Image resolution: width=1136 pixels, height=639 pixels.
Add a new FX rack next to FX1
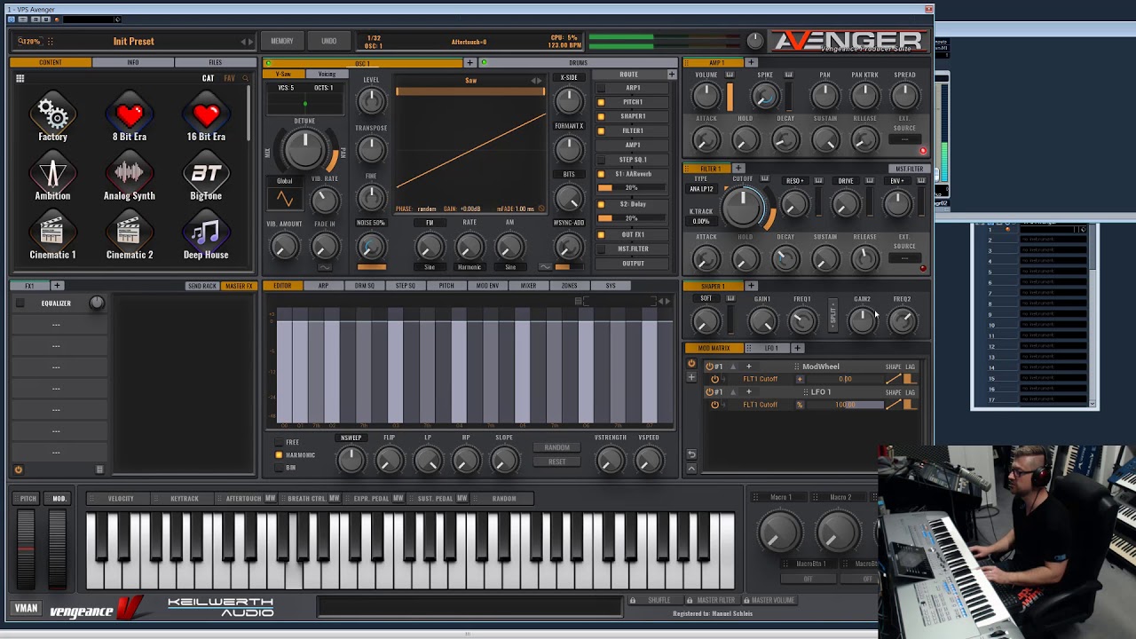point(57,286)
